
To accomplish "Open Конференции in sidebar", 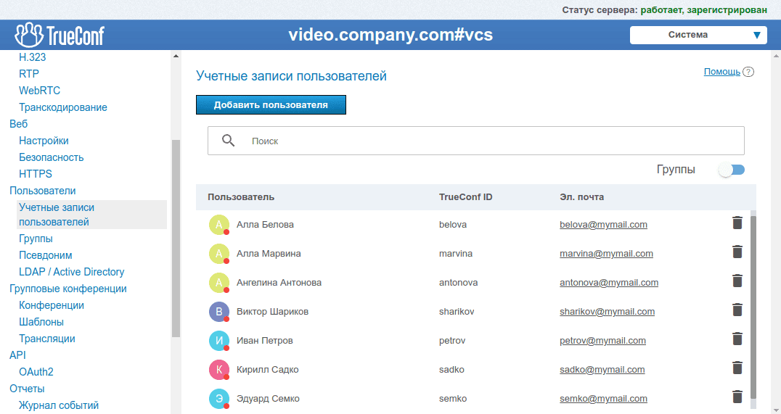I will click(52, 305).
